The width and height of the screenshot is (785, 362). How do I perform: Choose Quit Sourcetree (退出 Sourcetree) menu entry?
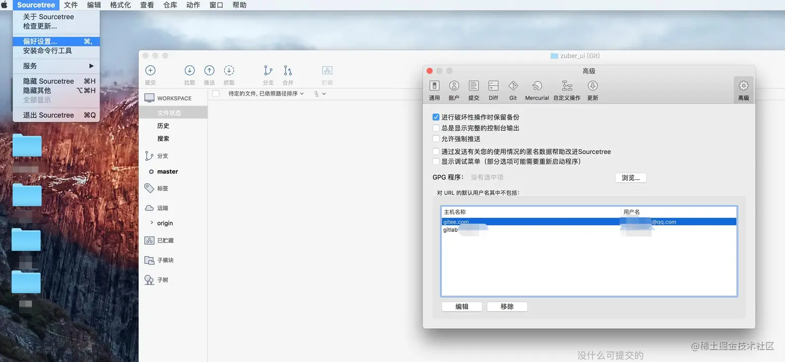pos(57,115)
